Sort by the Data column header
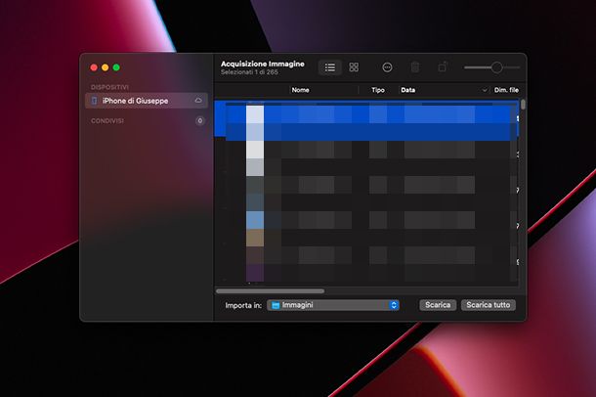 (x=407, y=90)
